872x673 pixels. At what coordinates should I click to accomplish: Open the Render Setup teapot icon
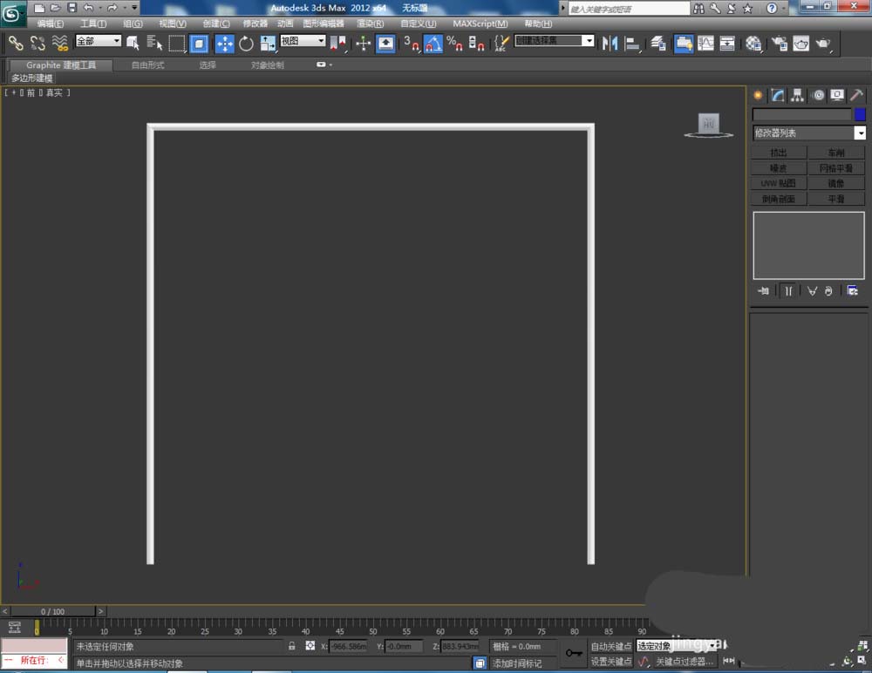pos(780,44)
